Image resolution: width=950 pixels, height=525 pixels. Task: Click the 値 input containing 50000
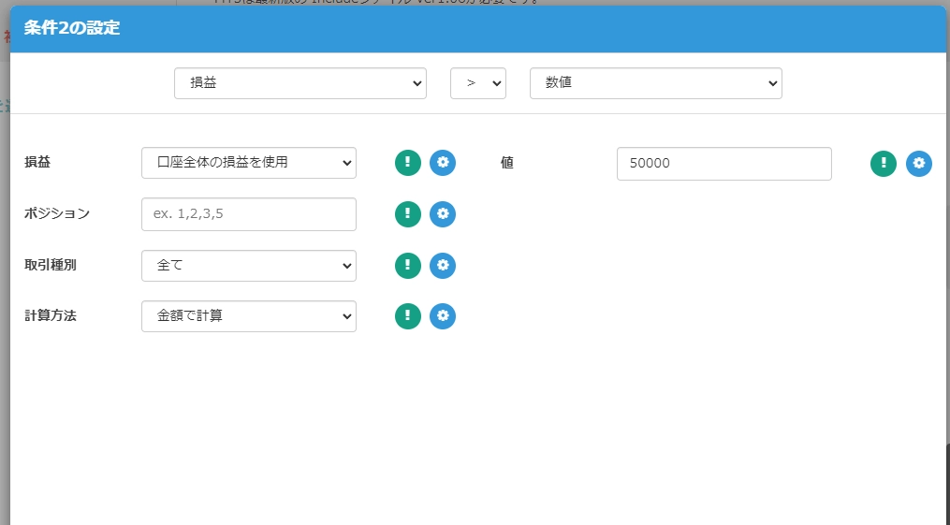coord(723,164)
